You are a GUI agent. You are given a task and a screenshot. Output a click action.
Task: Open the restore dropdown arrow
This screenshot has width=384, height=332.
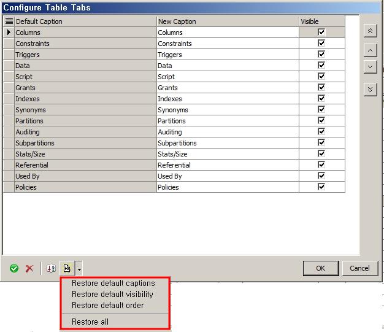click(x=79, y=269)
